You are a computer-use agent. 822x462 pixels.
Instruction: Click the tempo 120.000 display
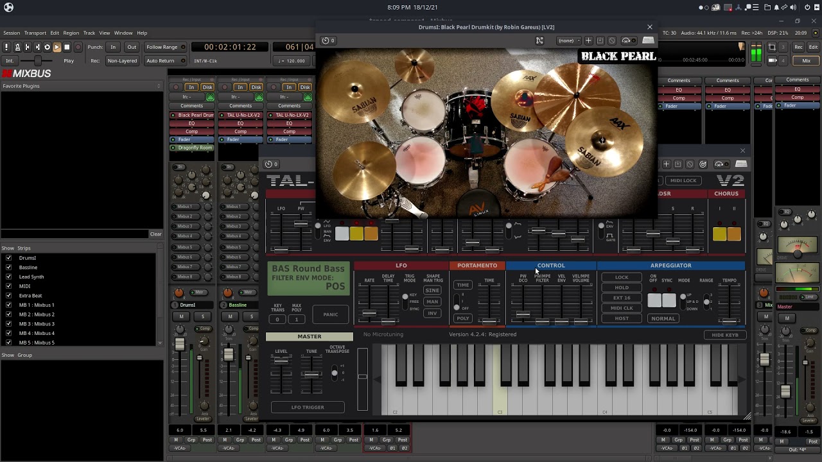click(x=292, y=61)
